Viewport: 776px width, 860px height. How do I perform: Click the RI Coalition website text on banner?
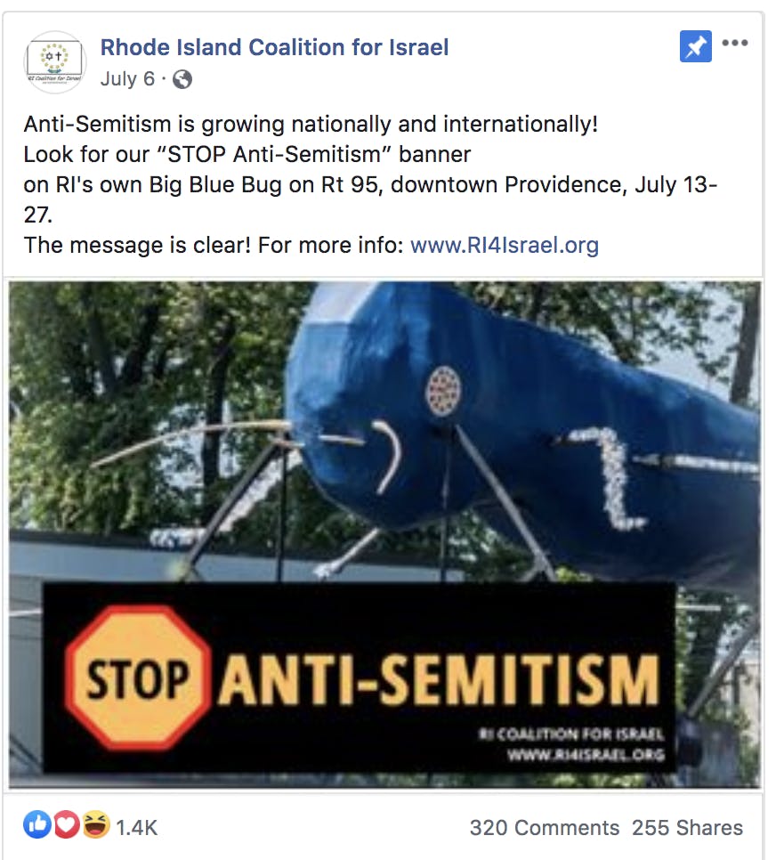tap(586, 755)
